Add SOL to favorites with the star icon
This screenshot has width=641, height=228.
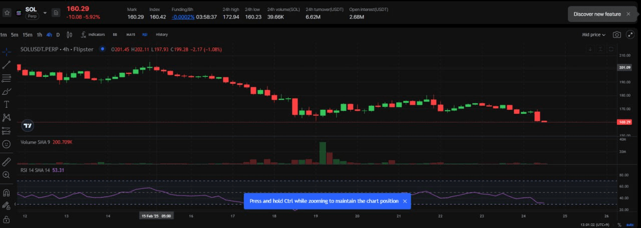tap(7, 13)
